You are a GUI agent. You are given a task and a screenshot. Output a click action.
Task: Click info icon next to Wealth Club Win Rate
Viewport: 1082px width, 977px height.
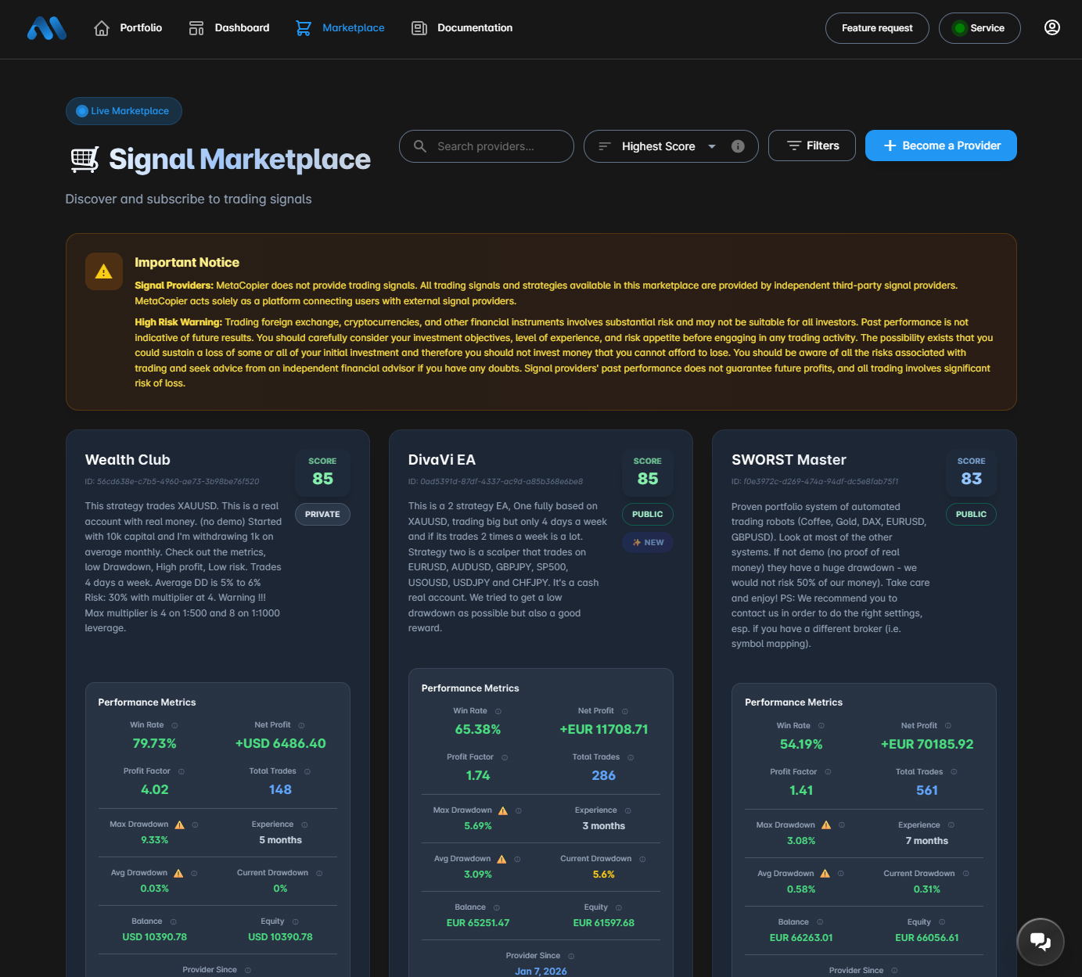coord(174,726)
